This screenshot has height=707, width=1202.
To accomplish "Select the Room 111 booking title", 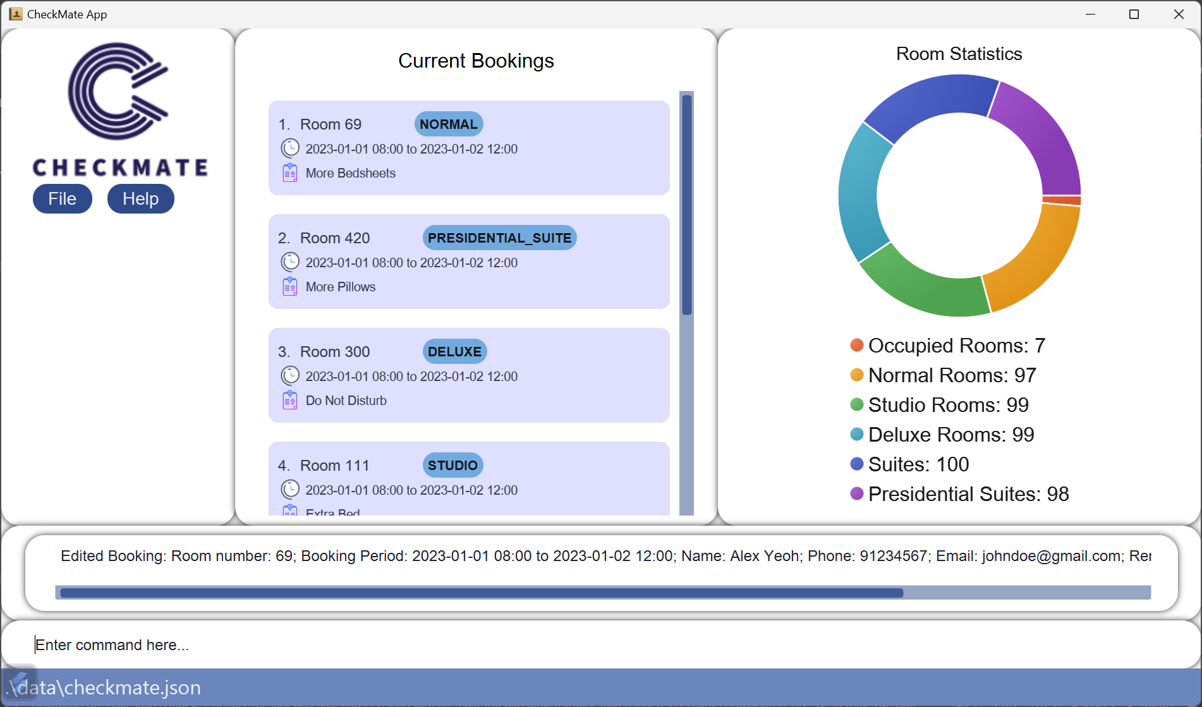I will click(x=335, y=466).
